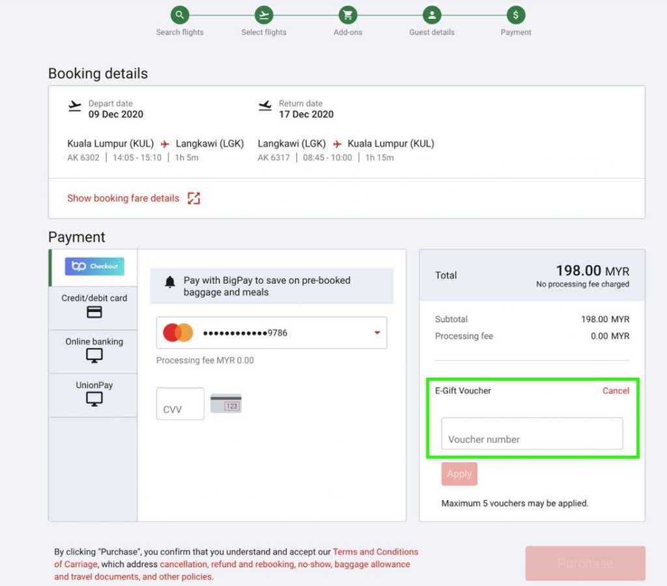
Task: Apply the voucher with the Apply button
Action: (x=459, y=474)
